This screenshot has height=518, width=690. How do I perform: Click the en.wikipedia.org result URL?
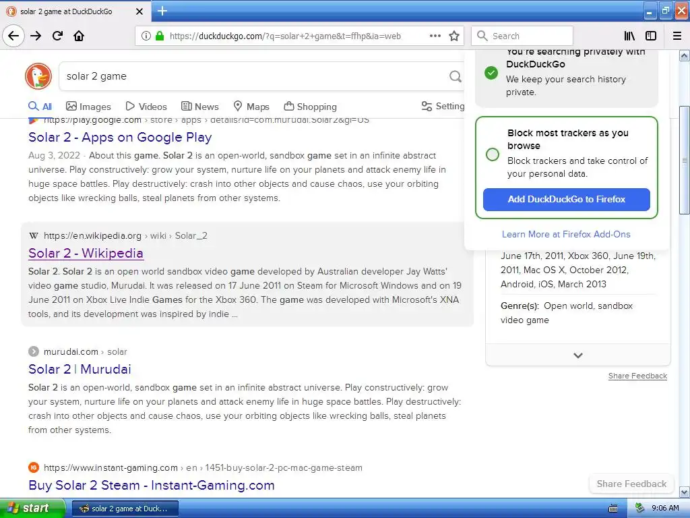pos(125,235)
